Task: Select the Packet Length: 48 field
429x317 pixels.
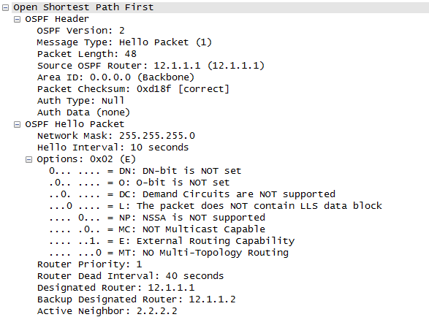Action: pyautogui.click(x=87, y=54)
